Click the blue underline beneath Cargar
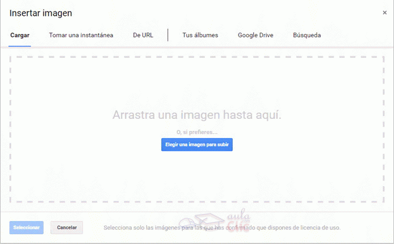 click(20, 46)
